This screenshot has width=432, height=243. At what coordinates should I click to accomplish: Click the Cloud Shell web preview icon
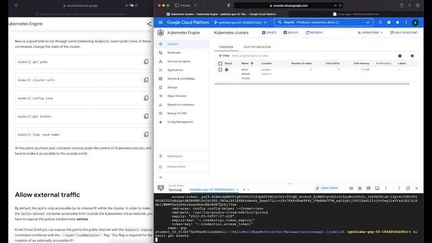[x=369, y=188]
